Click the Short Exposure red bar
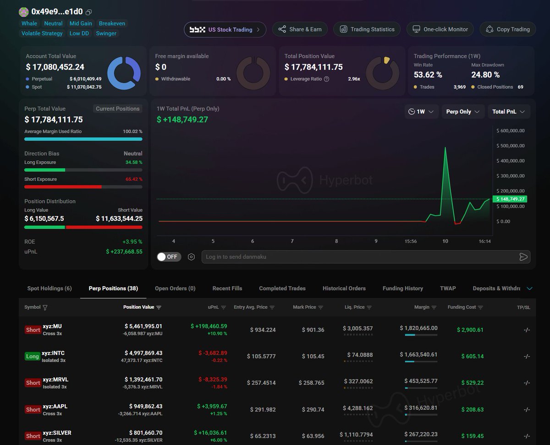Screen dimensions: 550x445 (63, 187)
